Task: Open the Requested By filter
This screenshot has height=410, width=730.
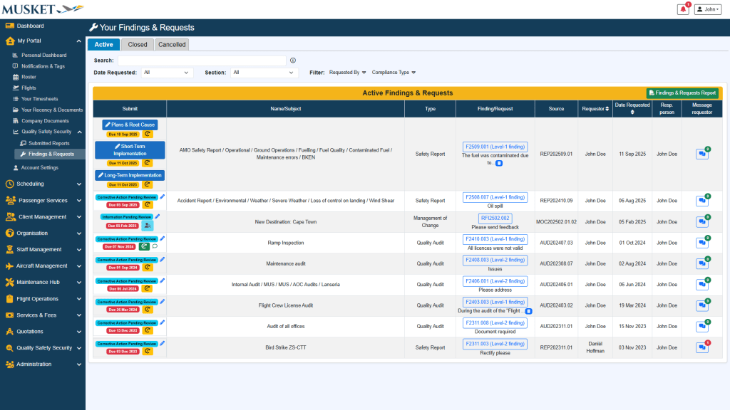Action: click(x=347, y=73)
